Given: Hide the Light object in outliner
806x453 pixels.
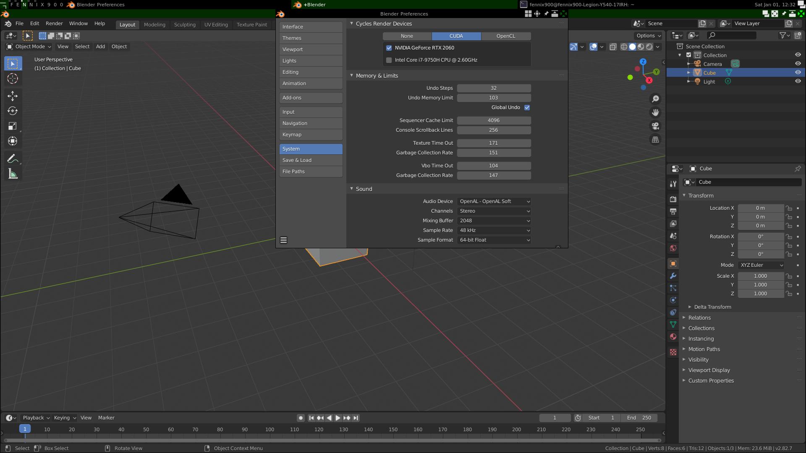Looking at the screenshot, I should [x=798, y=81].
